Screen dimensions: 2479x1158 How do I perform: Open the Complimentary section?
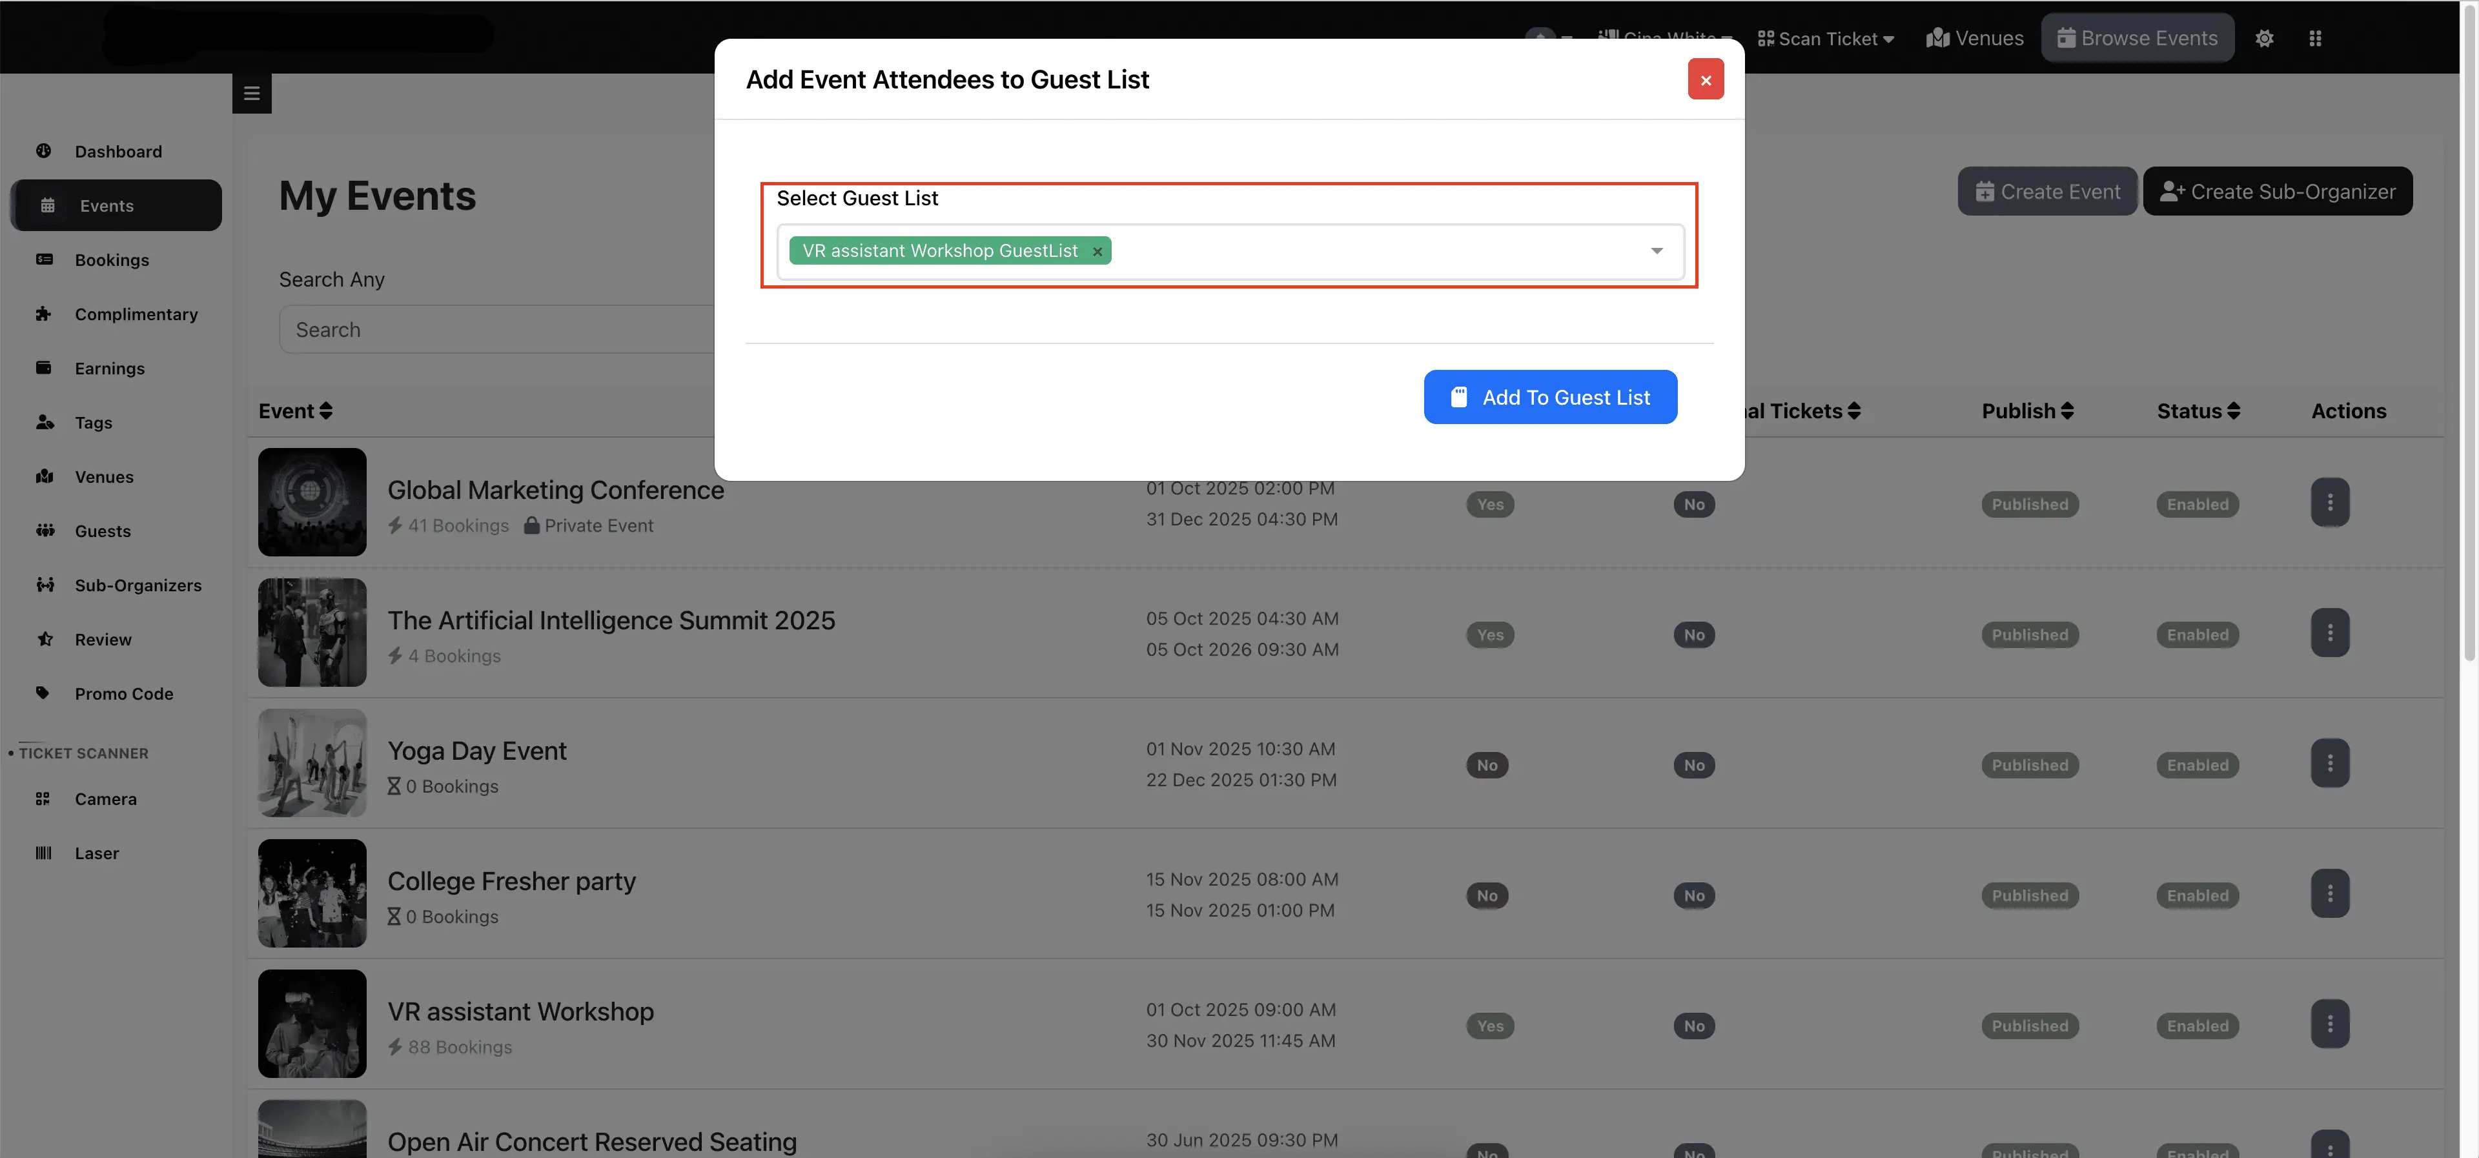point(136,314)
